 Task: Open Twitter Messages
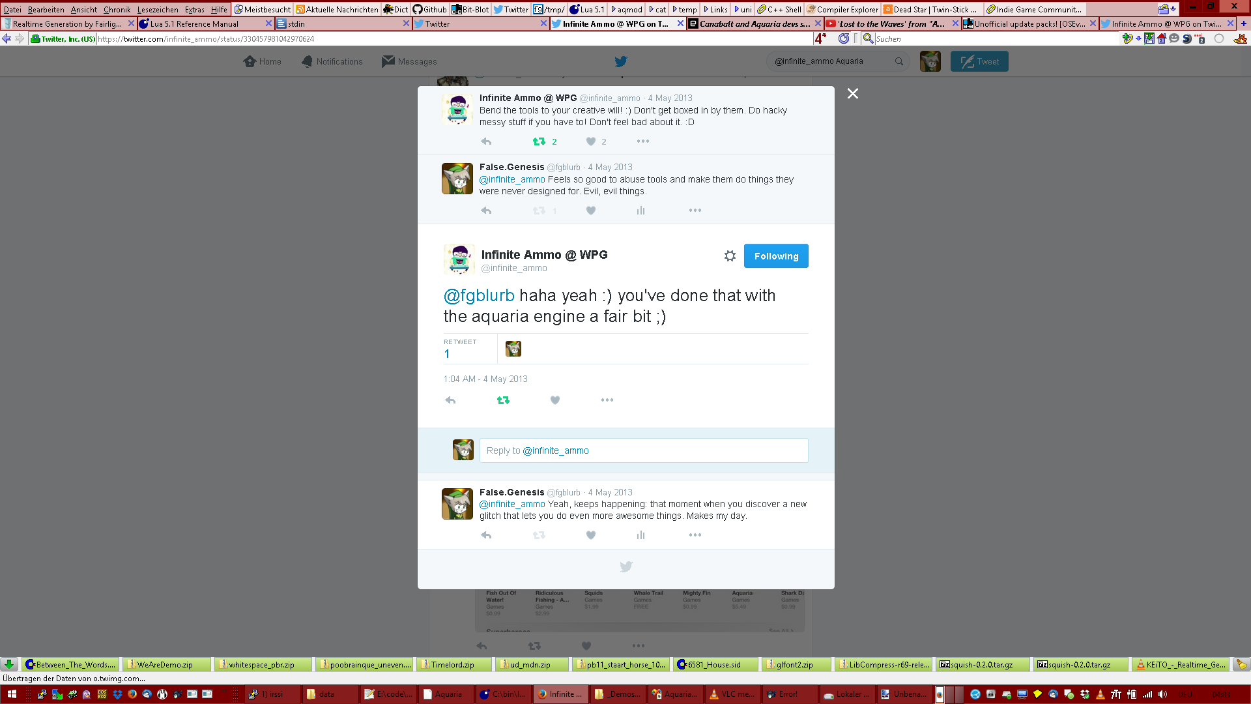click(409, 61)
